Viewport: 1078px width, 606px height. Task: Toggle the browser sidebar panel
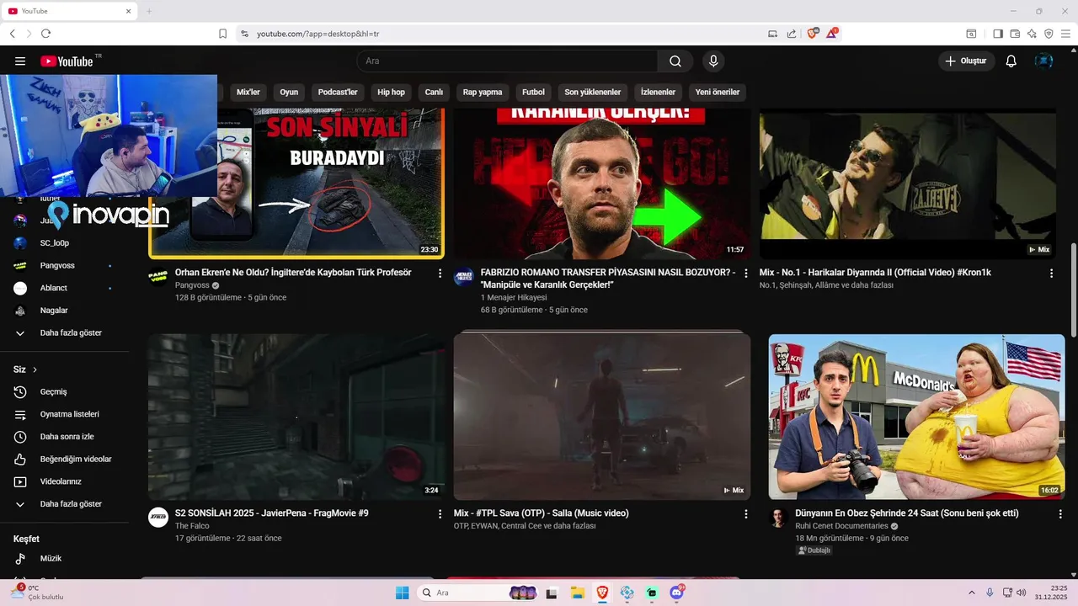998,34
